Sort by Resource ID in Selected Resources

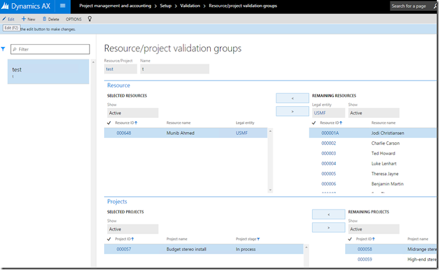click(126, 123)
